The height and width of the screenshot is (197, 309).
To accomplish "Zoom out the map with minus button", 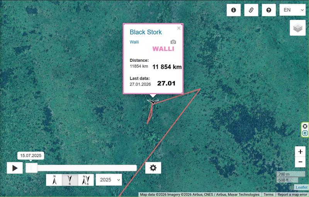I will click(x=300, y=162).
